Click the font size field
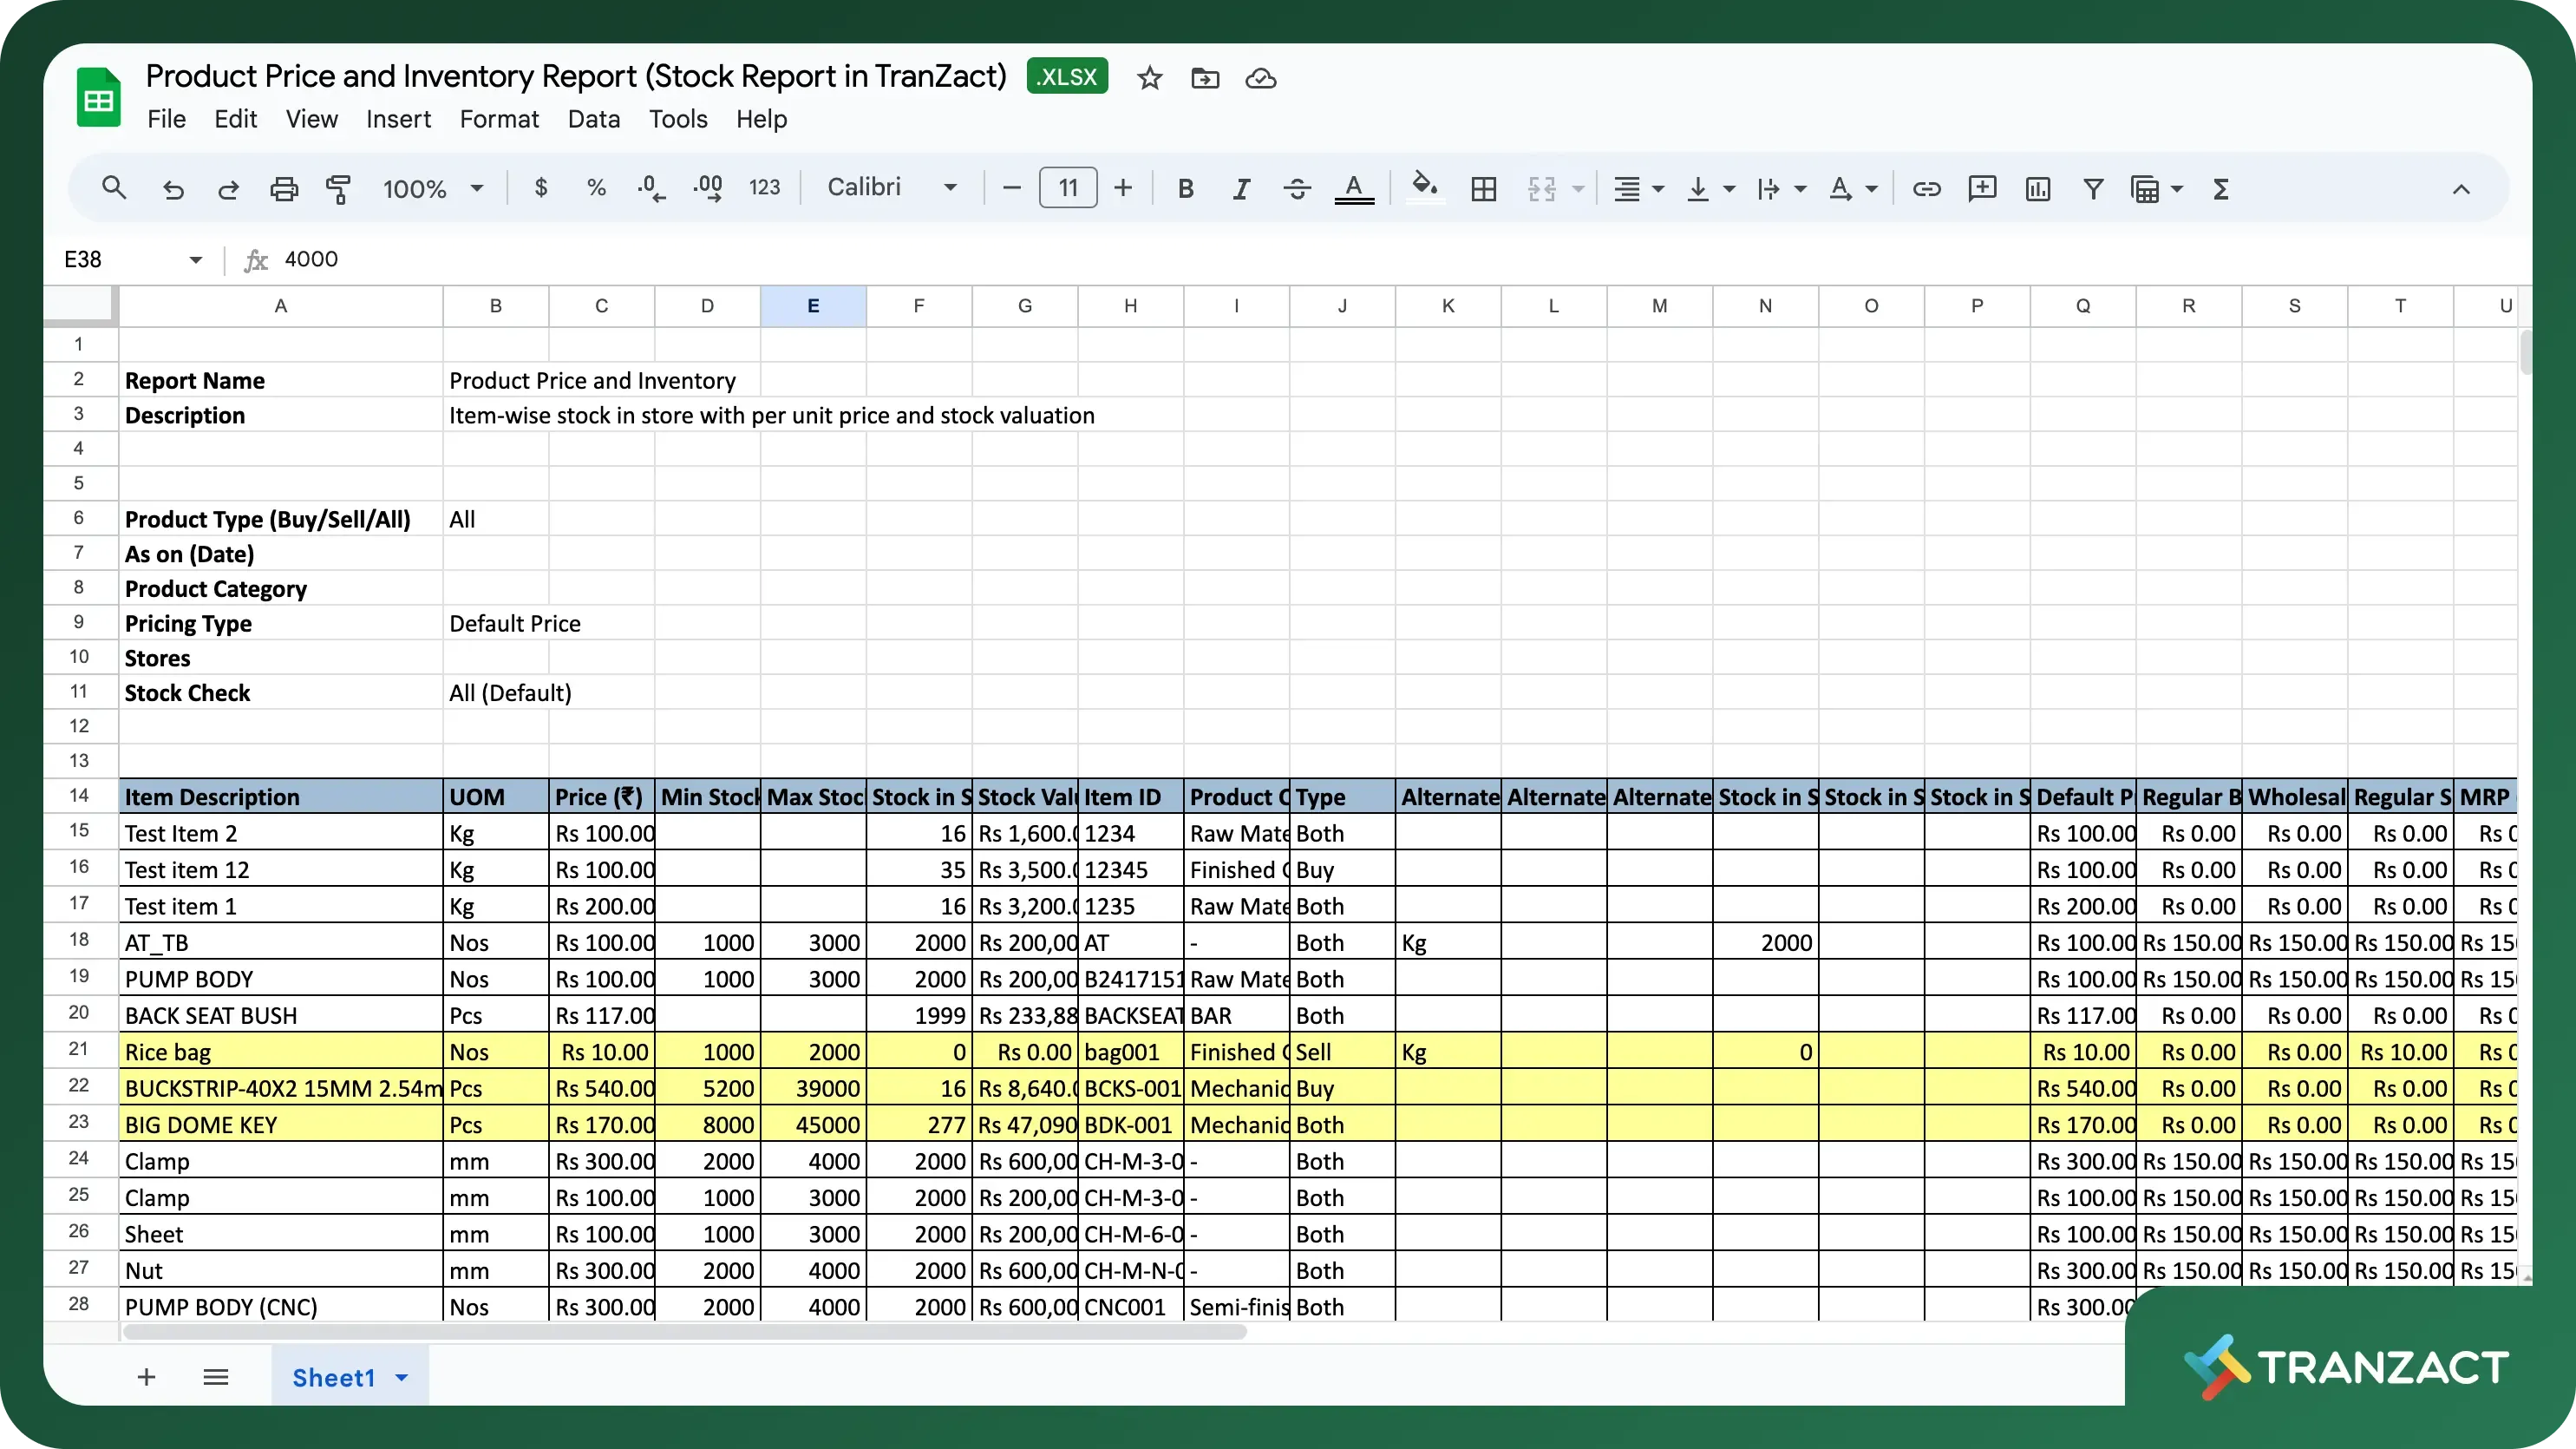The height and width of the screenshot is (1449, 2576). (1068, 188)
